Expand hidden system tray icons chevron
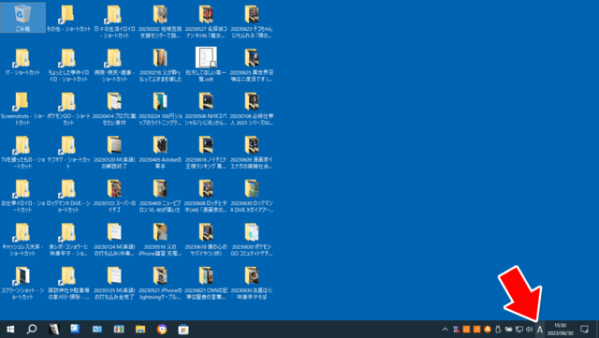 coord(446,330)
